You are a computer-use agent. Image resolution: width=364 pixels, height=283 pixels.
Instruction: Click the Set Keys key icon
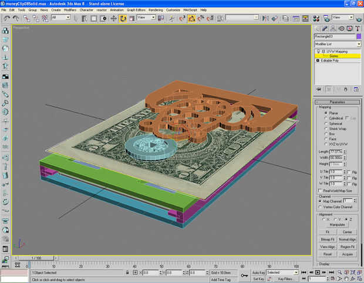(244, 275)
